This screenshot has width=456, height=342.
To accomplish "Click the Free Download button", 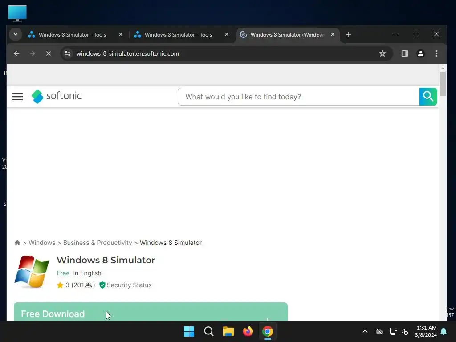I will coord(151,312).
